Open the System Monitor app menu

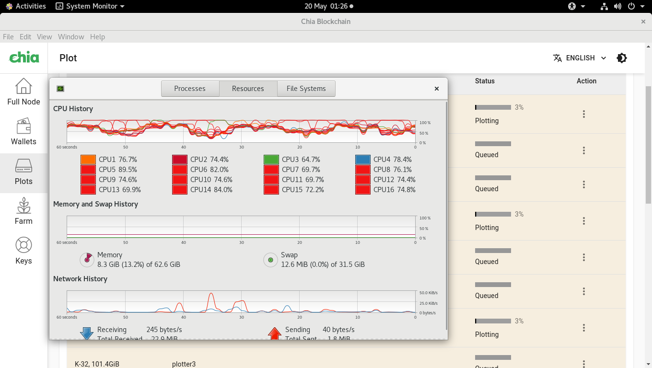[x=90, y=6]
